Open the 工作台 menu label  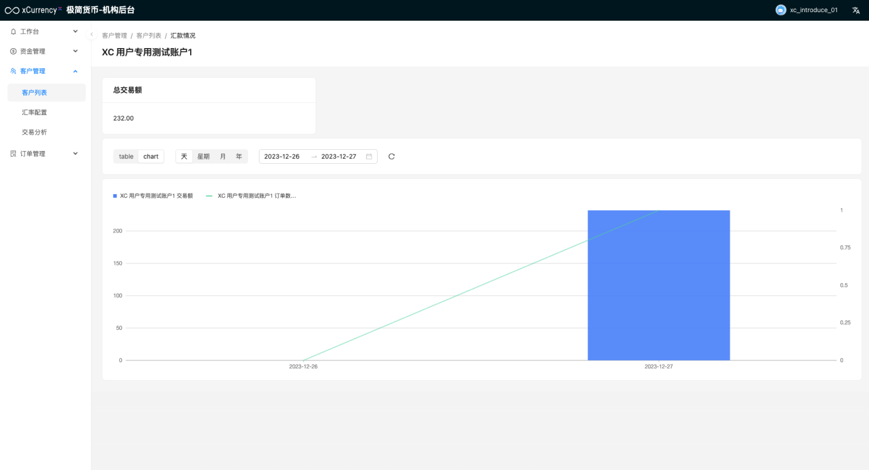point(29,32)
